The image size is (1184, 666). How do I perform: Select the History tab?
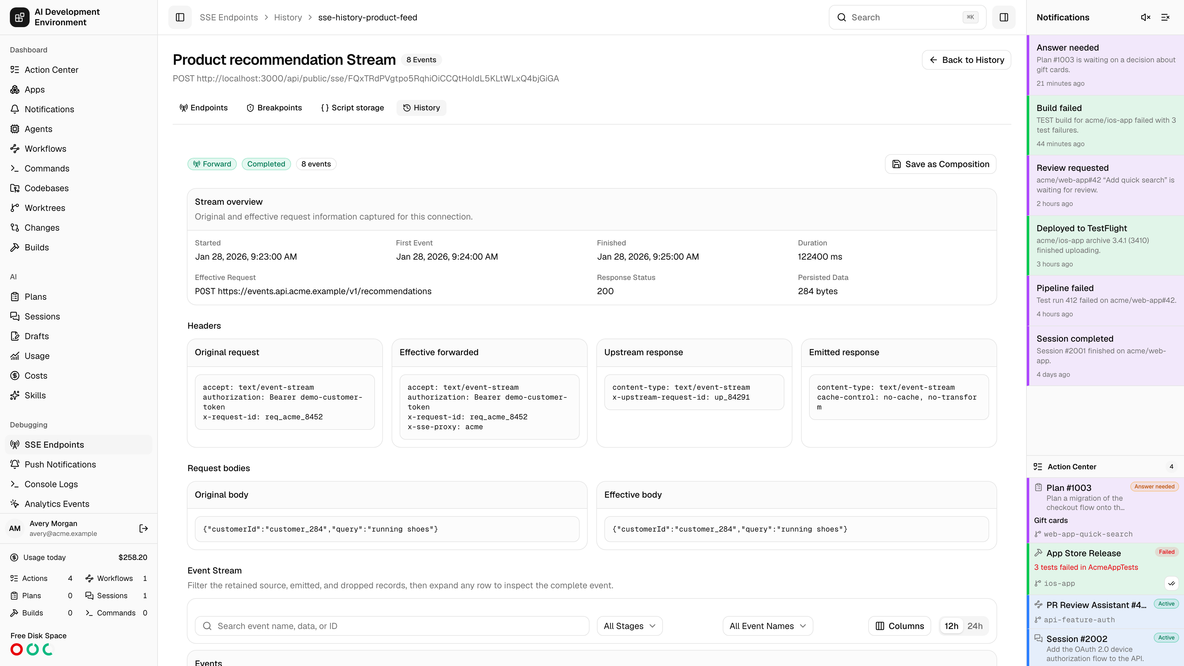pyautogui.click(x=421, y=108)
